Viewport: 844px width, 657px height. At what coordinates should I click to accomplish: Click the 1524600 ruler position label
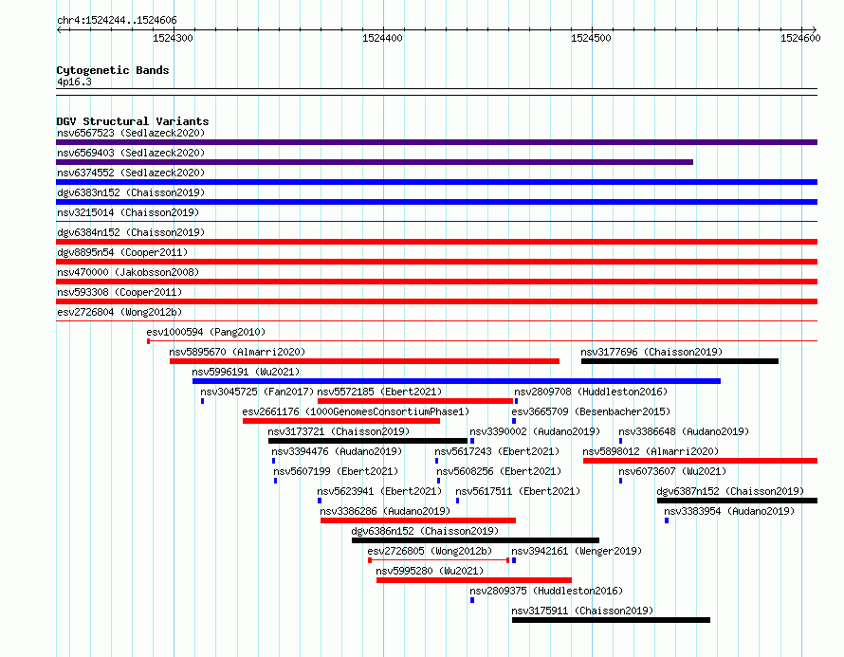coord(800,38)
